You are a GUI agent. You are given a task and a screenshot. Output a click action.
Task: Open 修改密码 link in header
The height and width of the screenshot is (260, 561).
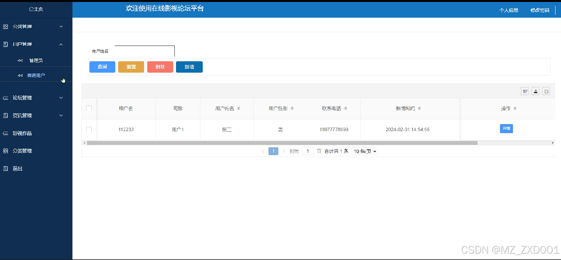click(540, 10)
